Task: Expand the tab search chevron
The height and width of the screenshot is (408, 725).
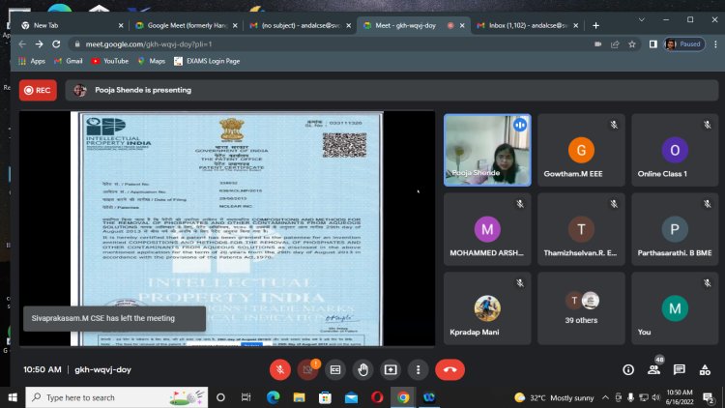Action: click(x=641, y=20)
